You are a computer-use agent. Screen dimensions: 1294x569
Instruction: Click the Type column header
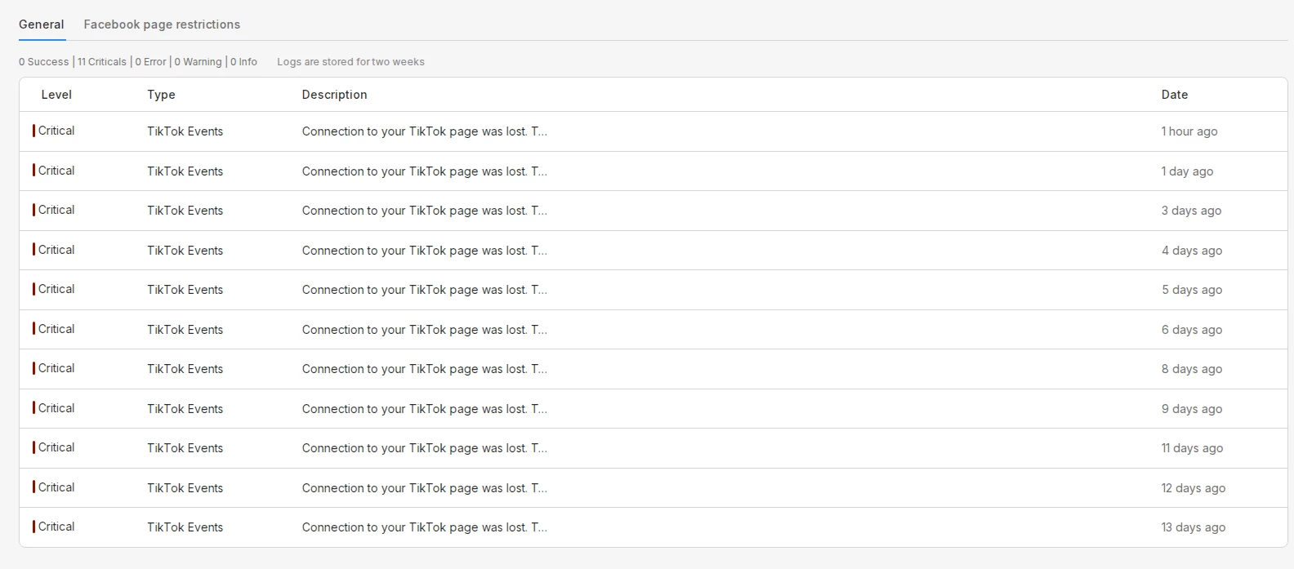pos(161,95)
